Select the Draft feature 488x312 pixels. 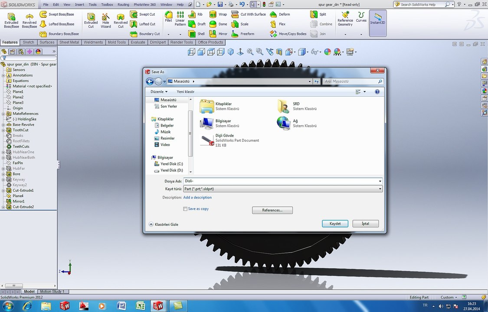point(197,24)
